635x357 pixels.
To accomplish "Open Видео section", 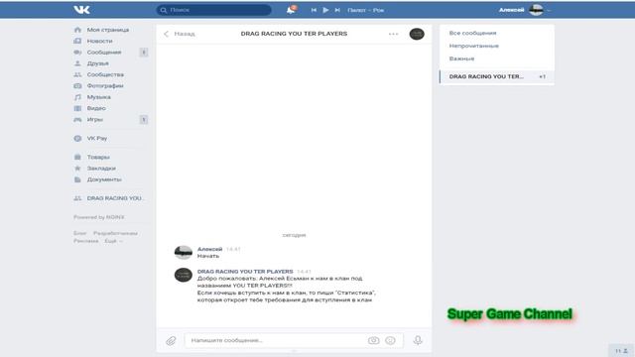I will tap(96, 108).
